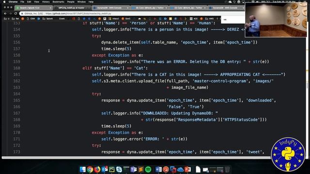Switch to the first Cats Twitter tab
Viewport: 310px width, 174px height.
(x=150, y=8)
